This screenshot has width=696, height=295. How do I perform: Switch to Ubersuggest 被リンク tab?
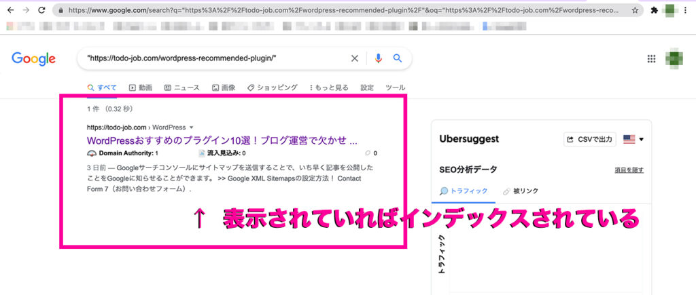pyautogui.click(x=521, y=191)
